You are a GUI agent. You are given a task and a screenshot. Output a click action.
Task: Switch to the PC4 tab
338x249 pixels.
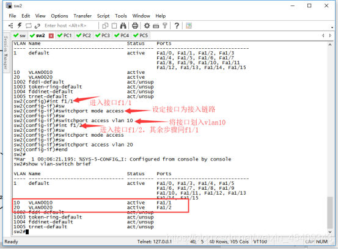point(122,35)
